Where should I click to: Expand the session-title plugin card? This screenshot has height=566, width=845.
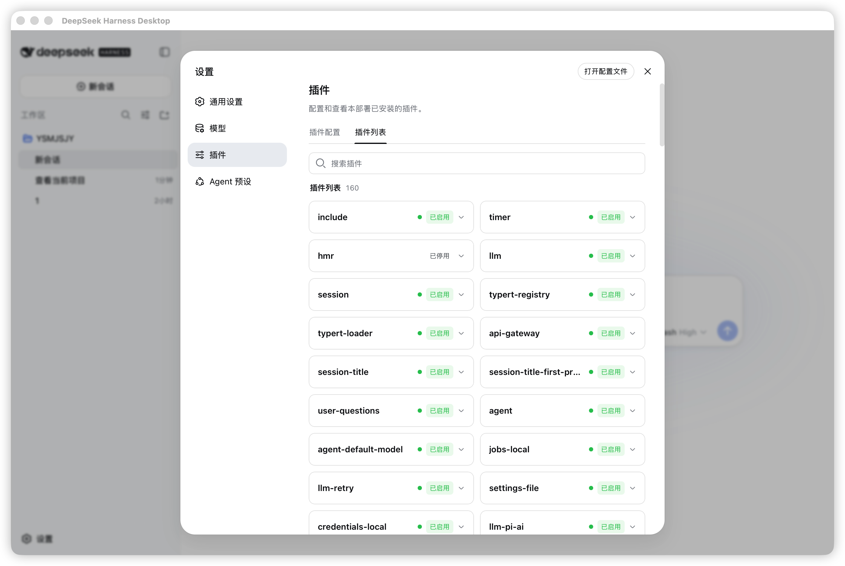point(461,372)
